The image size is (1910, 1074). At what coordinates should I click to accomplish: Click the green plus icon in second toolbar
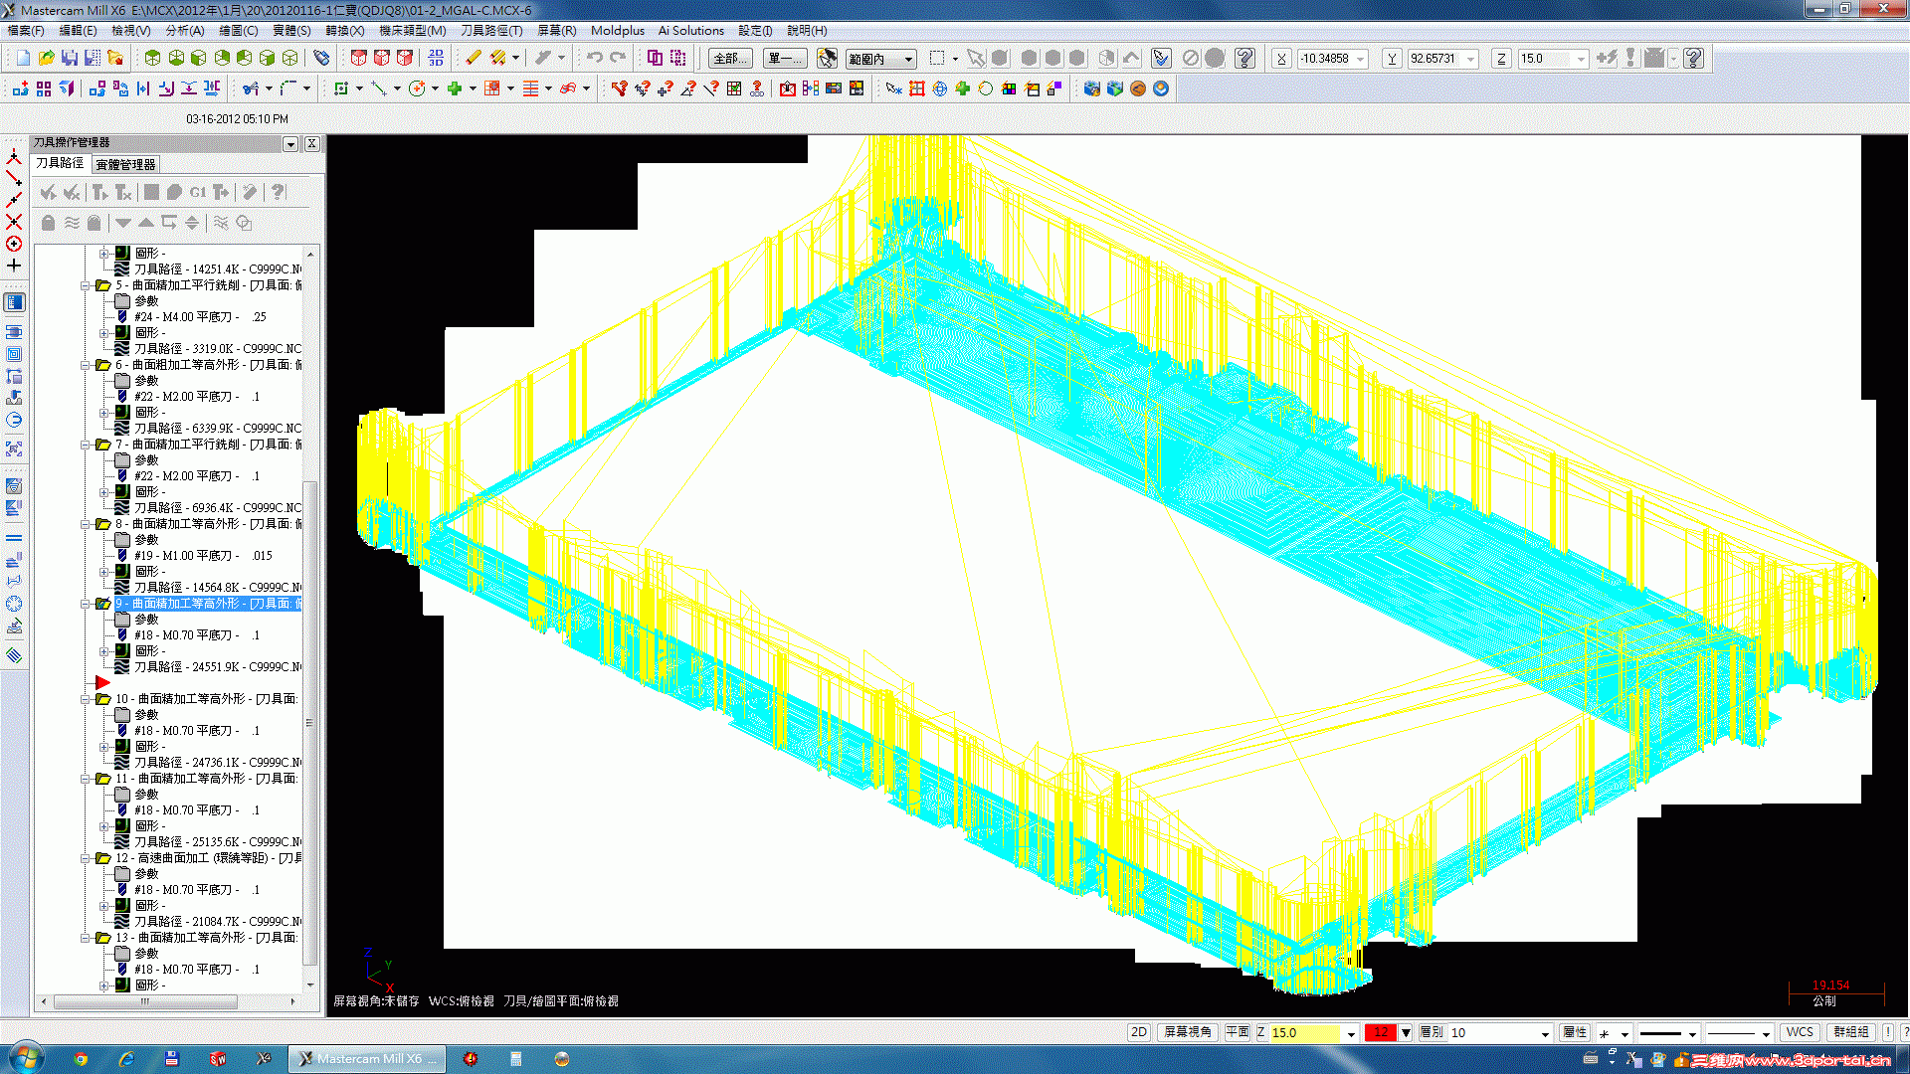click(455, 89)
